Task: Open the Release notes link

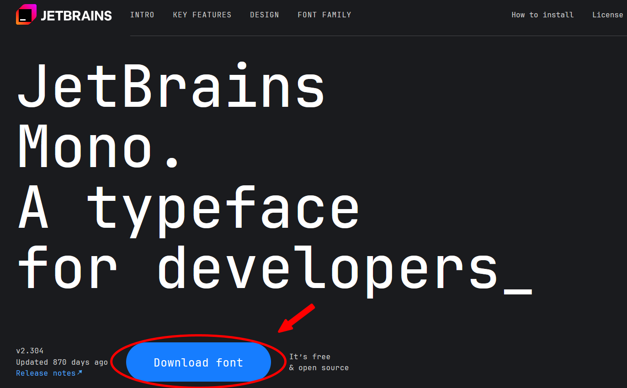Action: pyautogui.click(x=49, y=373)
